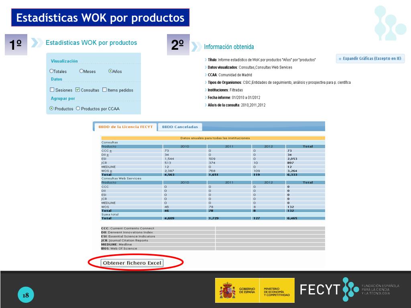Image resolution: width=411 pixels, height=308 pixels.
Task: Uncheck the Consultas data checkbox
Action: click(77, 90)
